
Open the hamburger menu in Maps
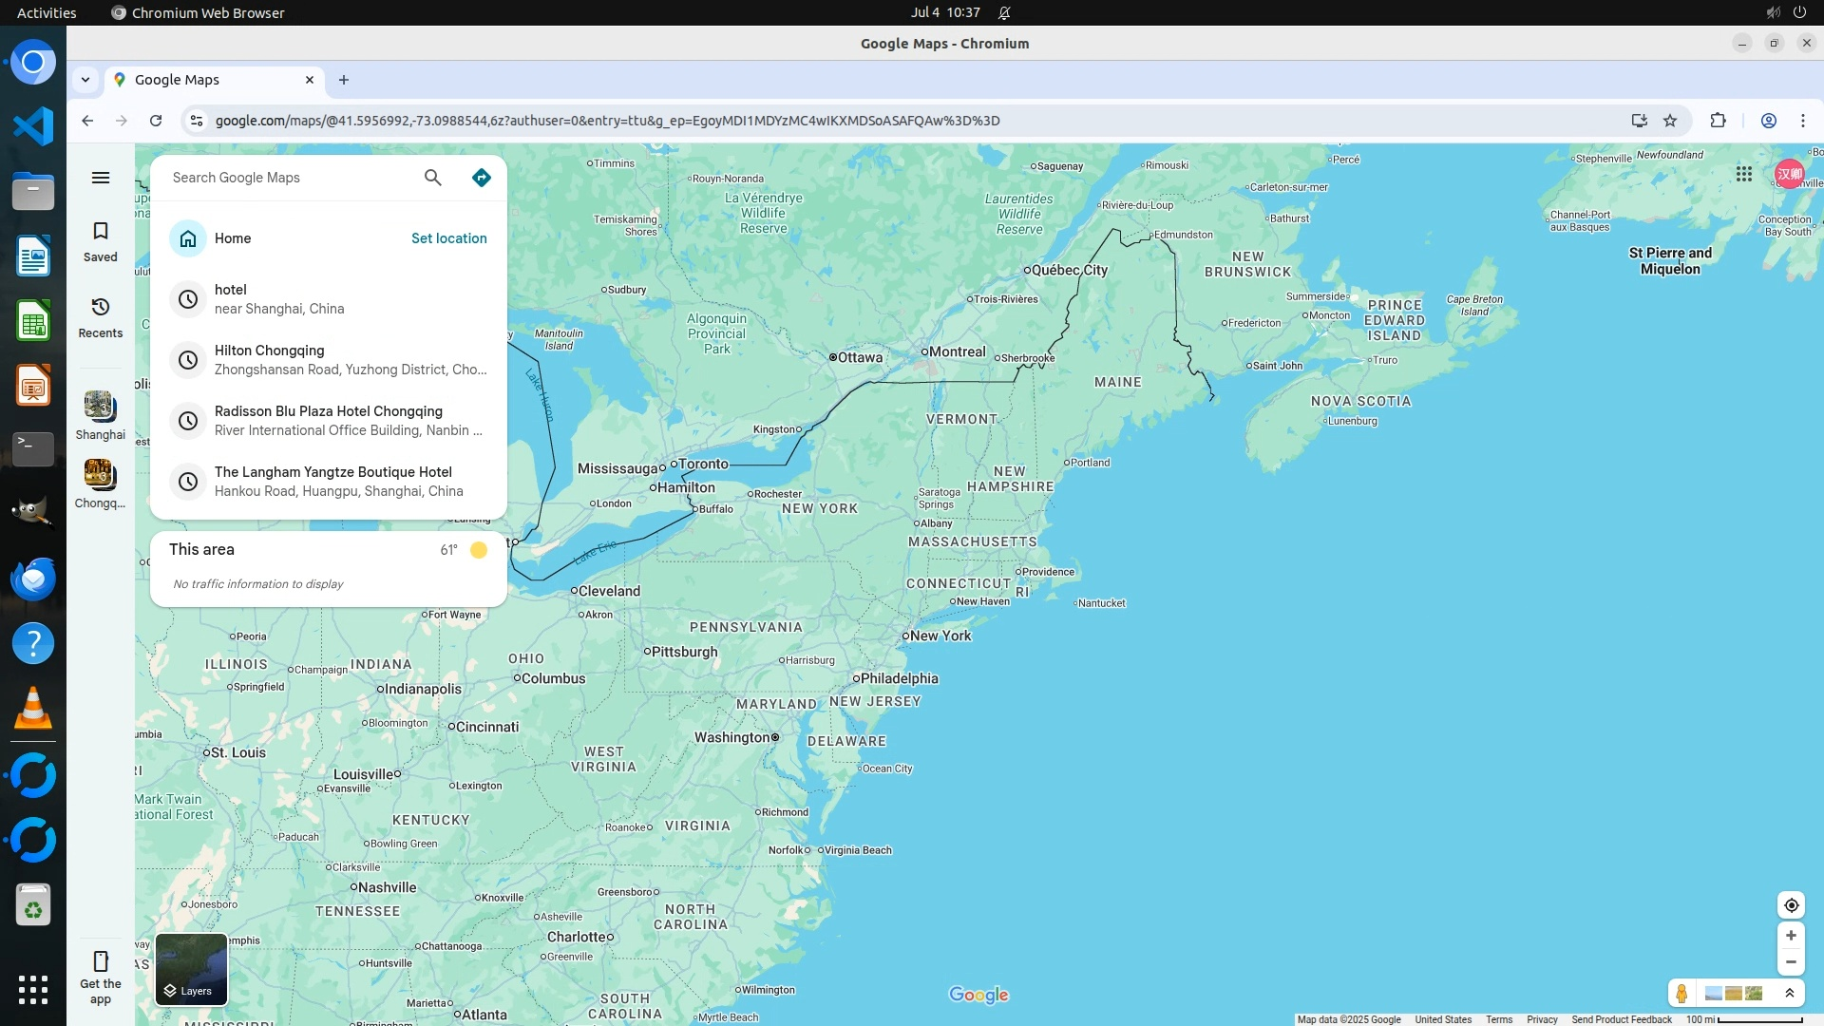tap(101, 178)
